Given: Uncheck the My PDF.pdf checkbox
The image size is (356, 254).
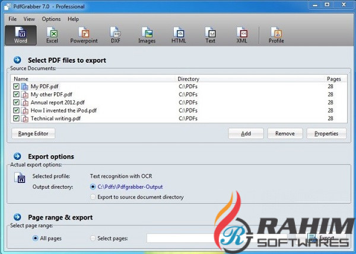Looking at the screenshot, I should click(x=16, y=86).
